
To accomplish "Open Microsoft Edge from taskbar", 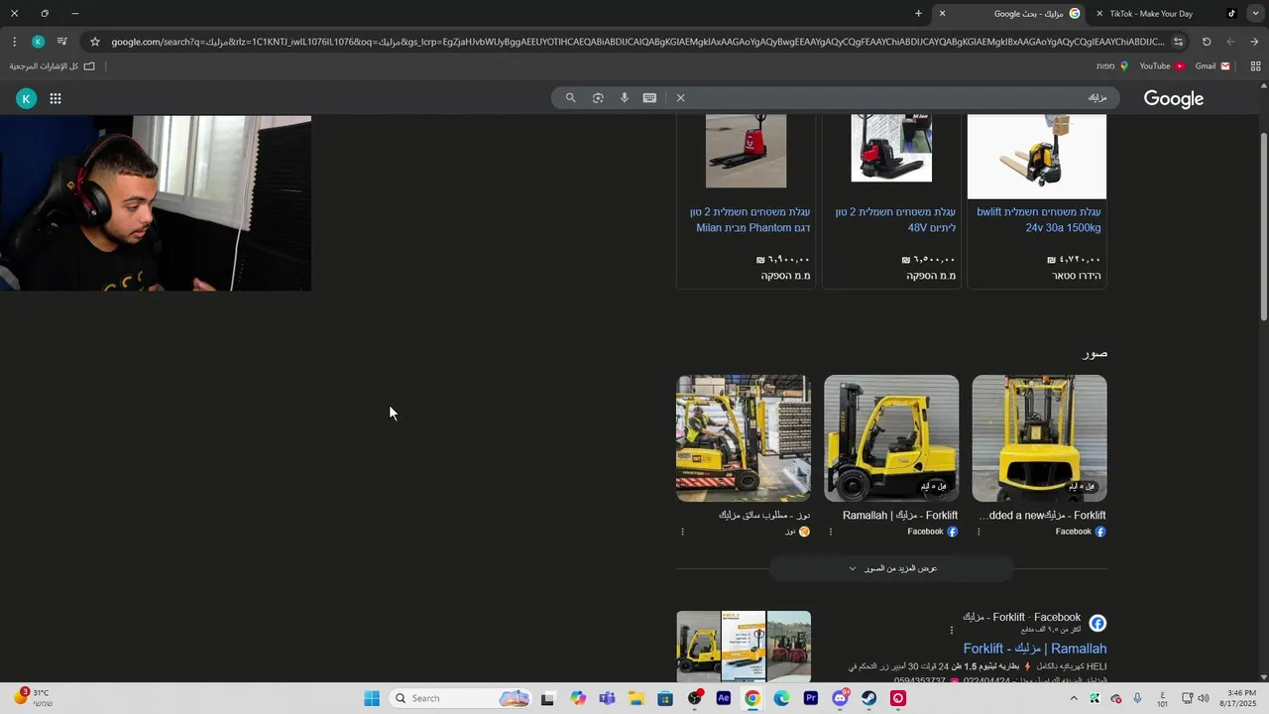I will (782, 698).
